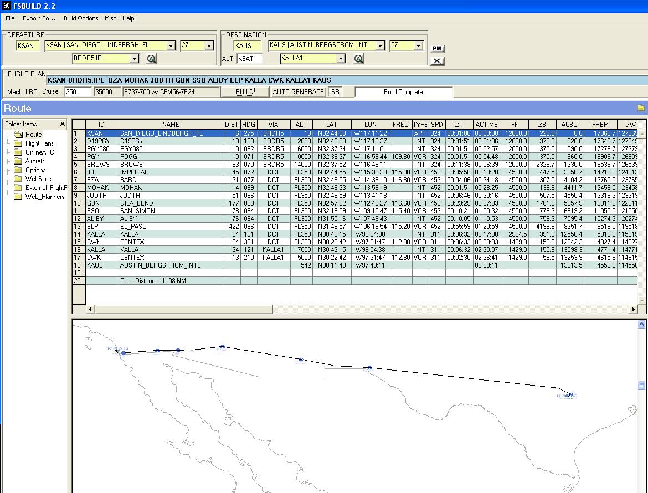Open the destination runway 07 dropdown
The height and width of the screenshot is (493, 648).
[x=418, y=45]
